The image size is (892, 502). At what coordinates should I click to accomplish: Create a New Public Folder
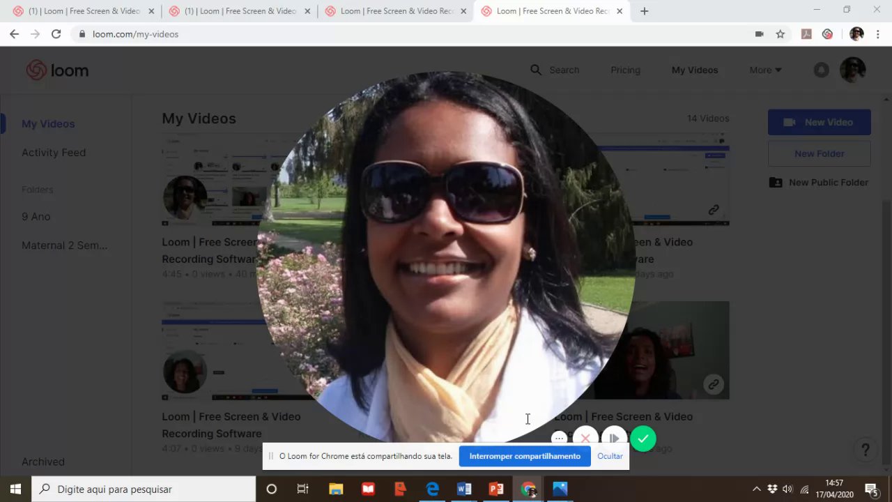click(819, 182)
